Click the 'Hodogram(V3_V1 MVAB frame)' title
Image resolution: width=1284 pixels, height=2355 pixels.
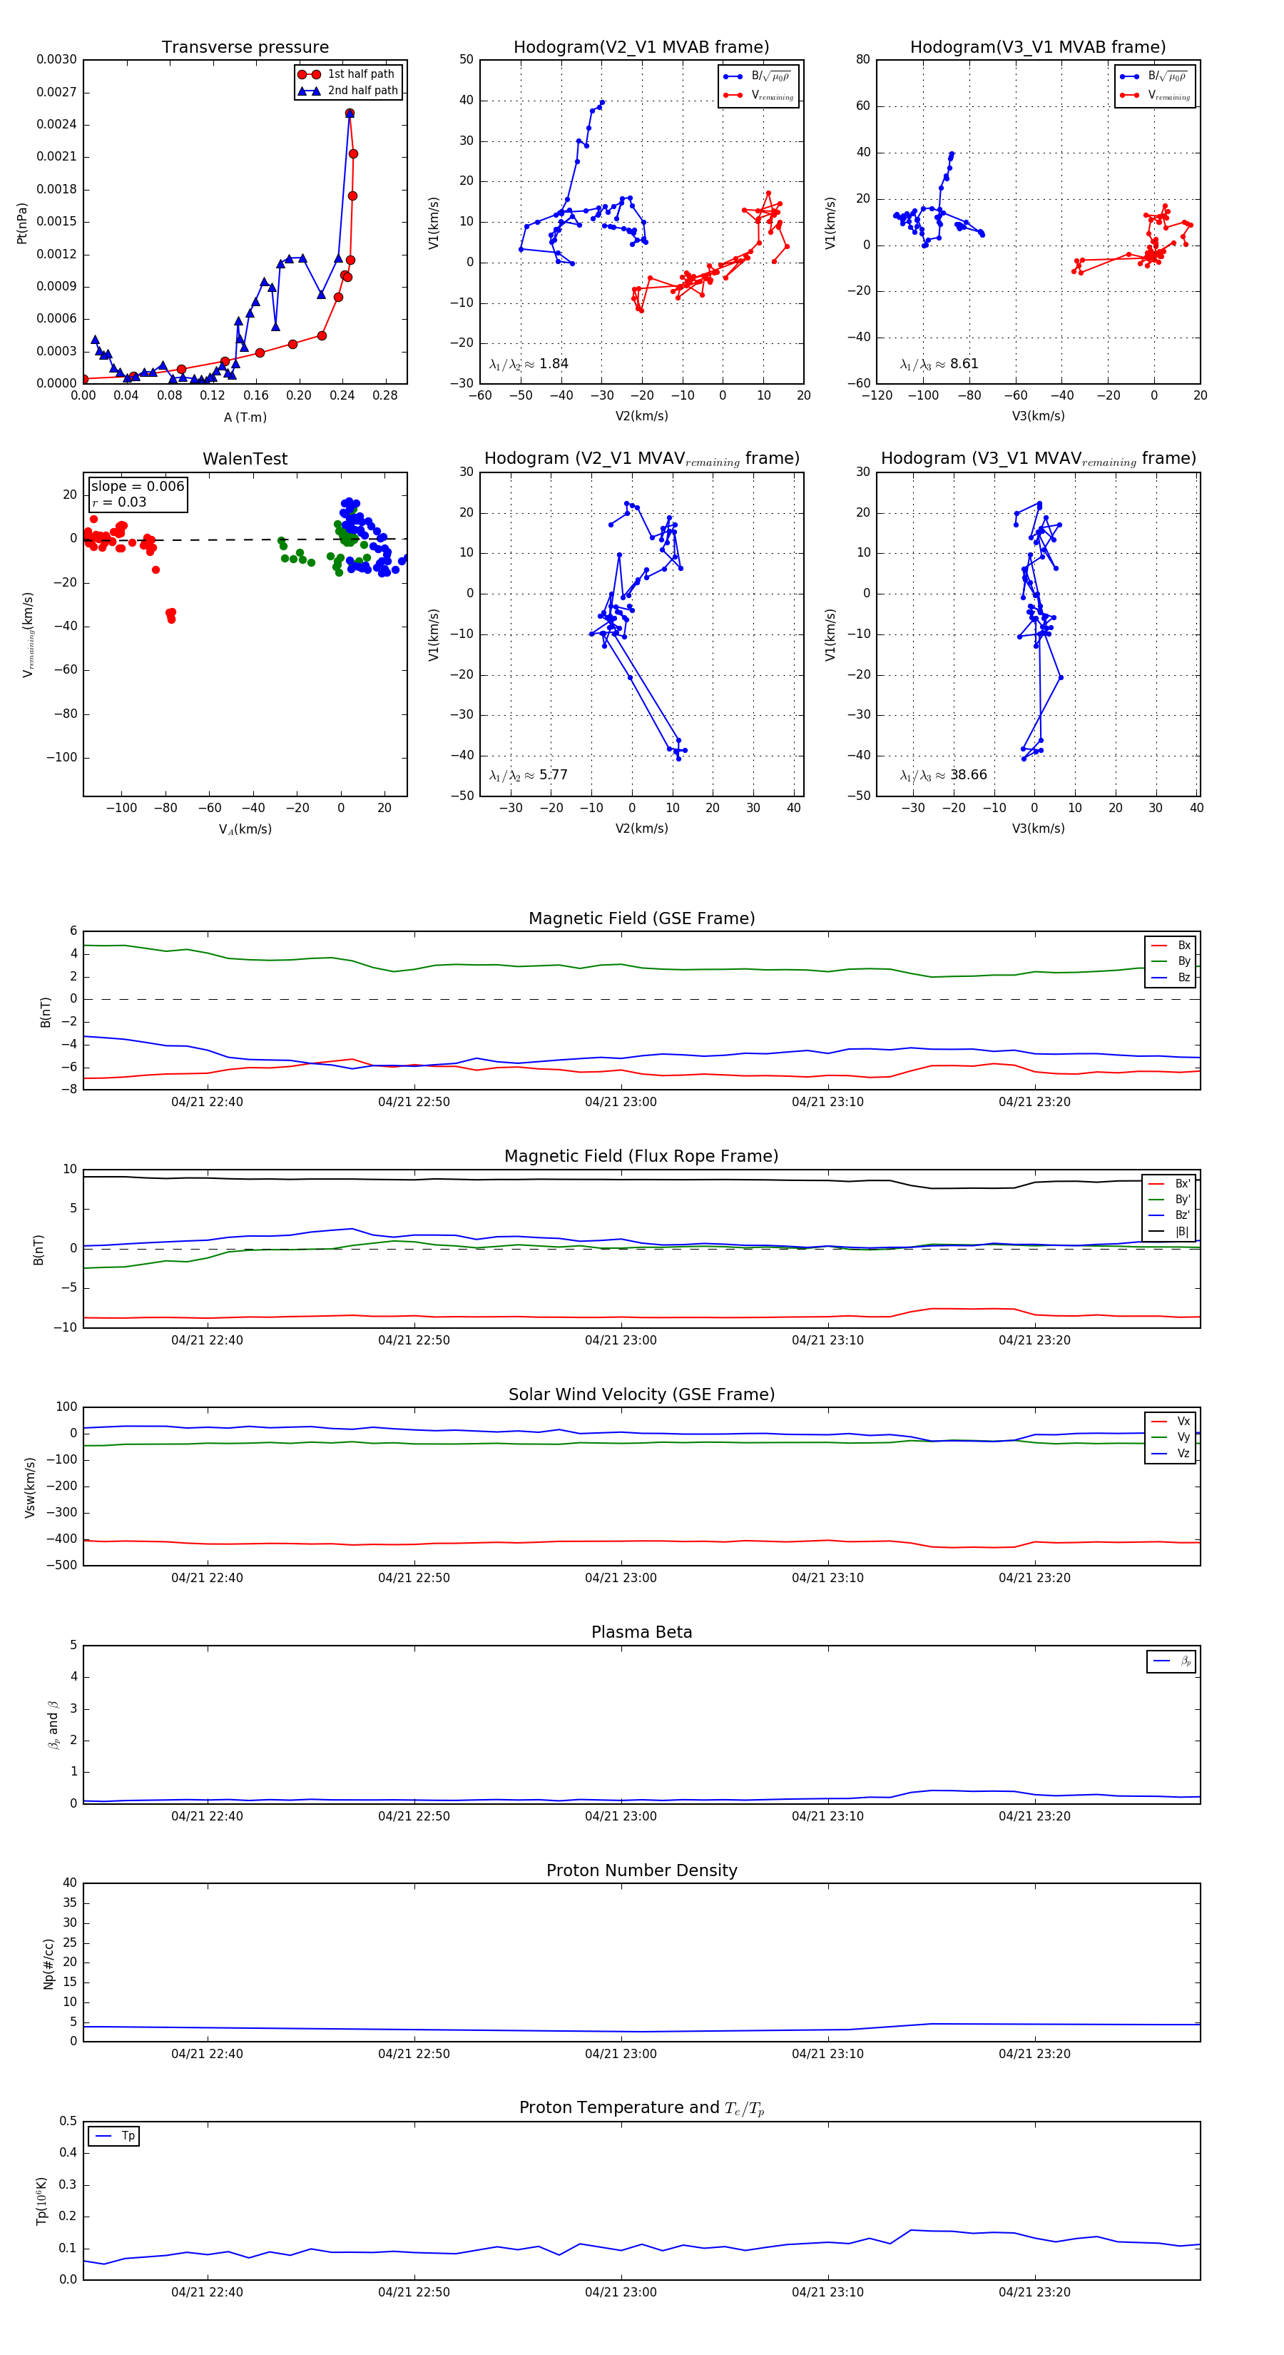click(1038, 48)
